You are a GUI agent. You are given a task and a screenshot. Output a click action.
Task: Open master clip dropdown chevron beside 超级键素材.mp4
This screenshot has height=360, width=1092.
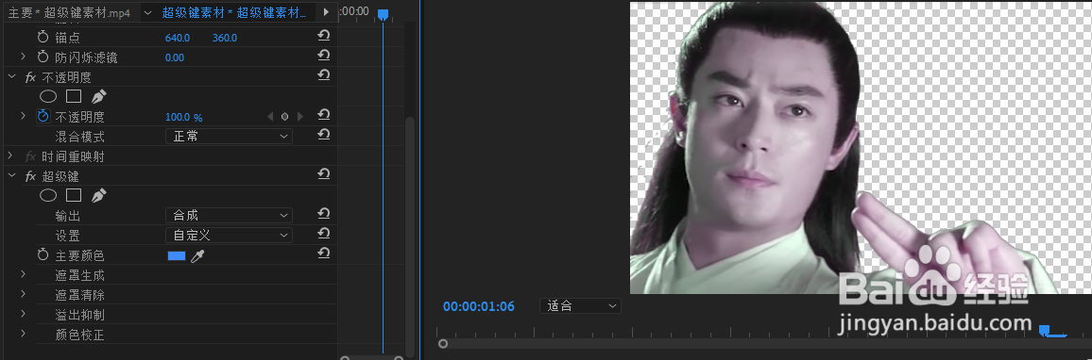pos(147,12)
